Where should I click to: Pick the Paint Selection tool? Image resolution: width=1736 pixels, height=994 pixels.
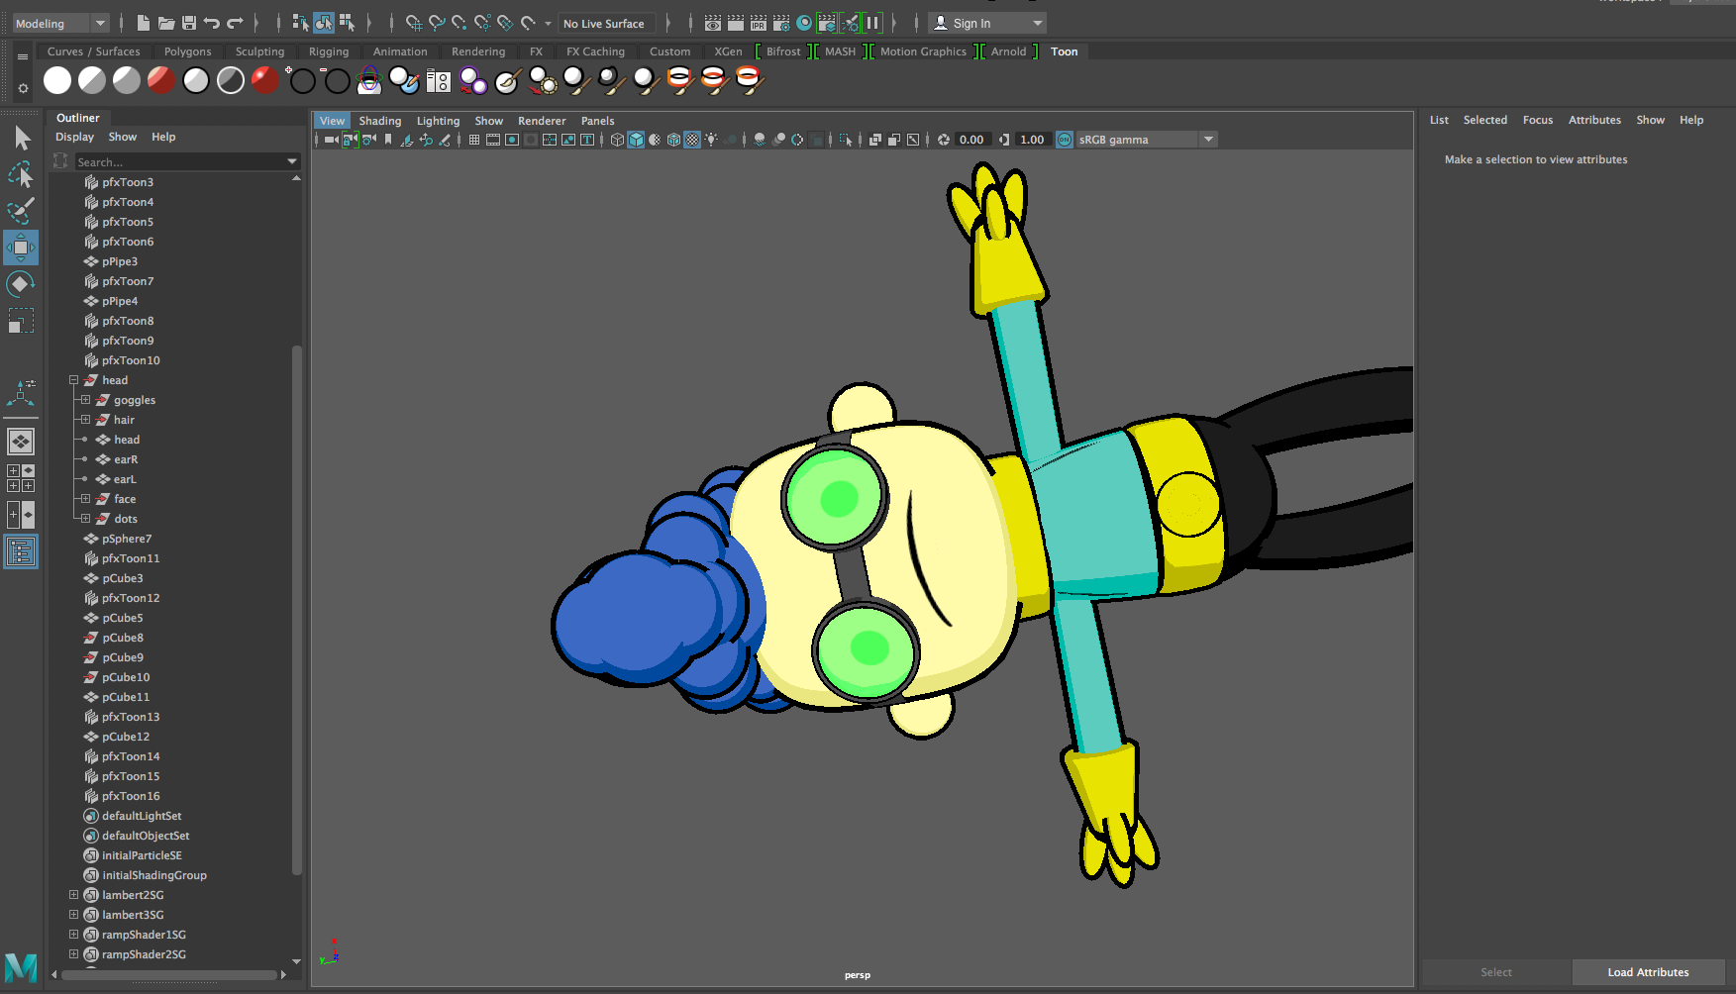point(21,211)
